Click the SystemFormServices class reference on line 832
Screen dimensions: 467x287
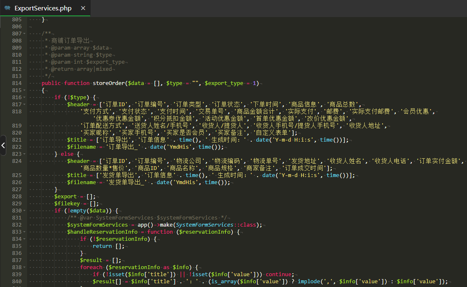[204, 225]
